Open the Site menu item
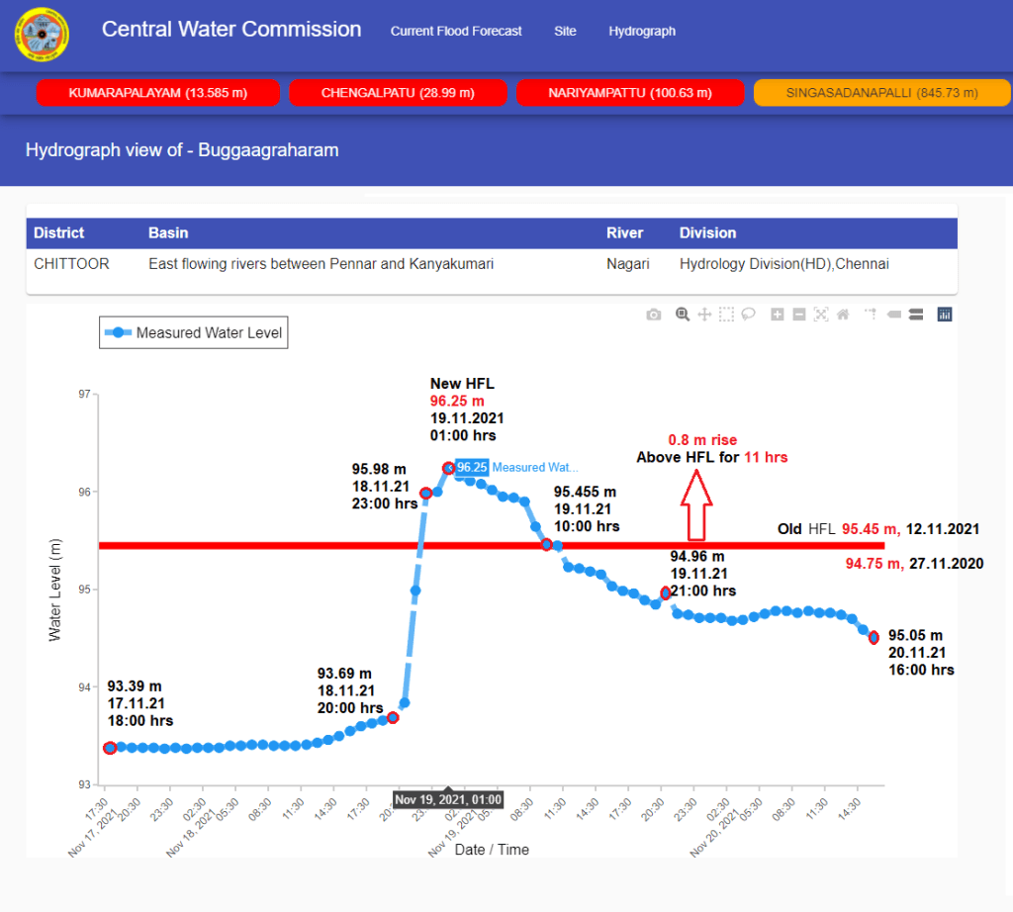The image size is (1013, 912). tap(565, 32)
